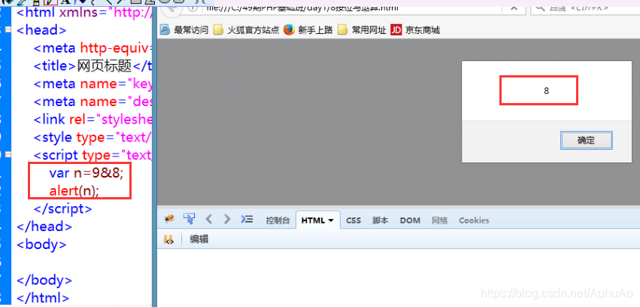The height and width of the screenshot is (307, 640).
Task: Show the Firebug command line popup icon
Action: pos(247,220)
